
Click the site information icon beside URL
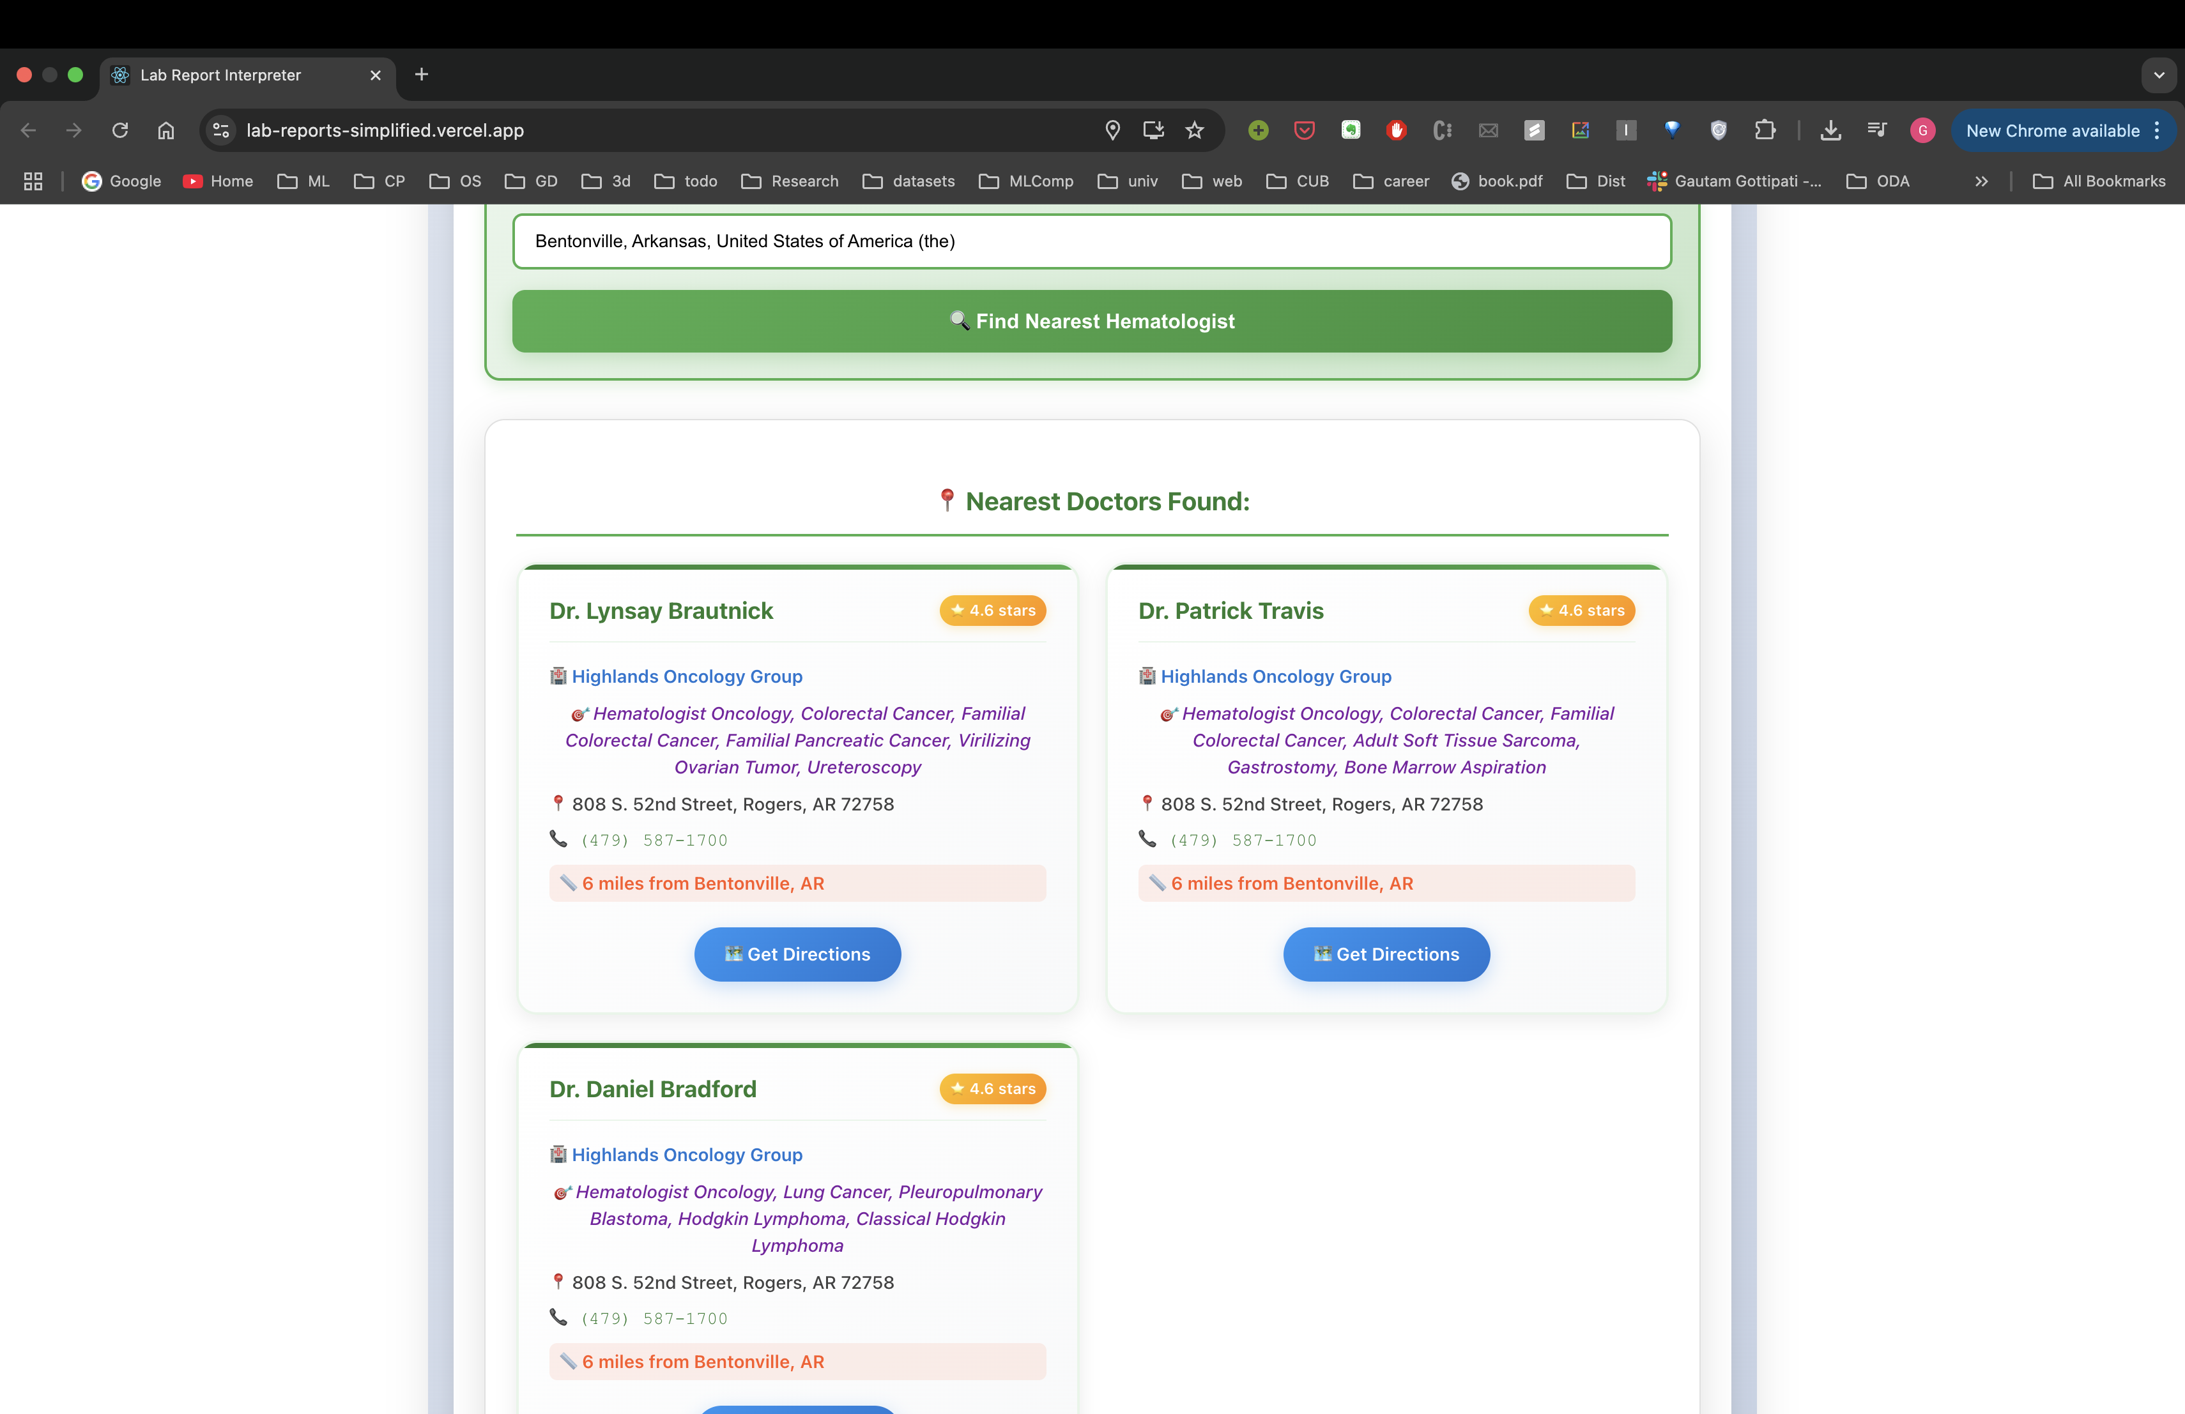pyautogui.click(x=221, y=130)
